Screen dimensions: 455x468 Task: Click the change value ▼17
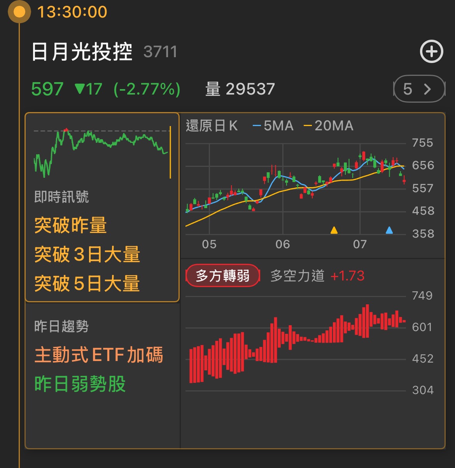click(89, 89)
